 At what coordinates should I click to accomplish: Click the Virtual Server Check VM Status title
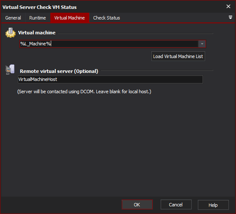[39, 7]
